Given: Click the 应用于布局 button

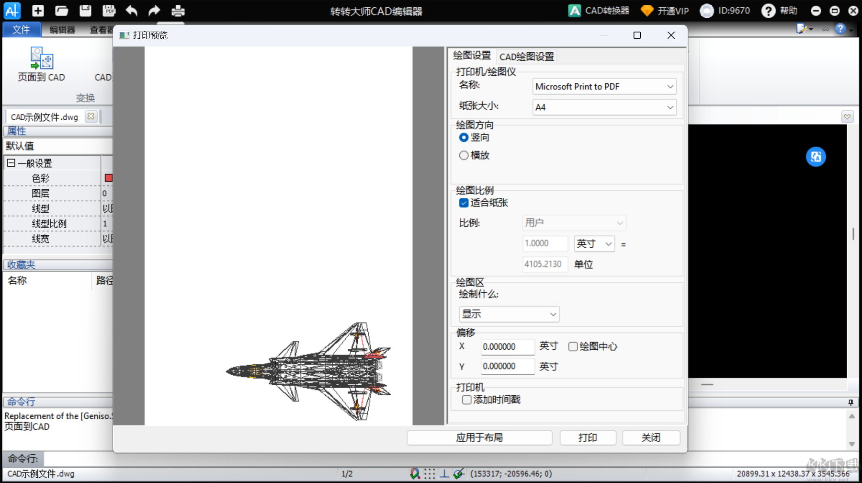Looking at the screenshot, I should 479,437.
